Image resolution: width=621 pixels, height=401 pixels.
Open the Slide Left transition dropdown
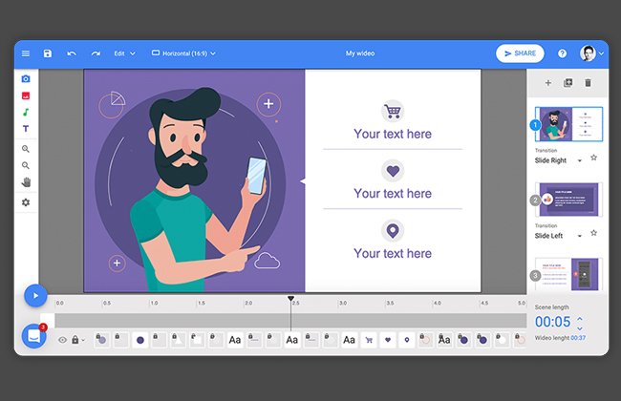(x=559, y=236)
